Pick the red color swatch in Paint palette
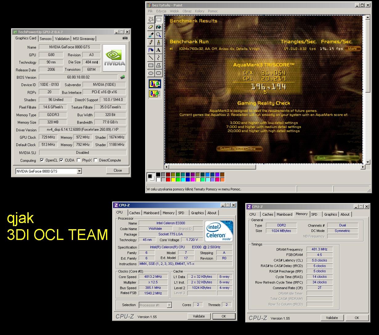The height and width of the screenshot is (335, 379). pyautogui.click(x=168, y=180)
